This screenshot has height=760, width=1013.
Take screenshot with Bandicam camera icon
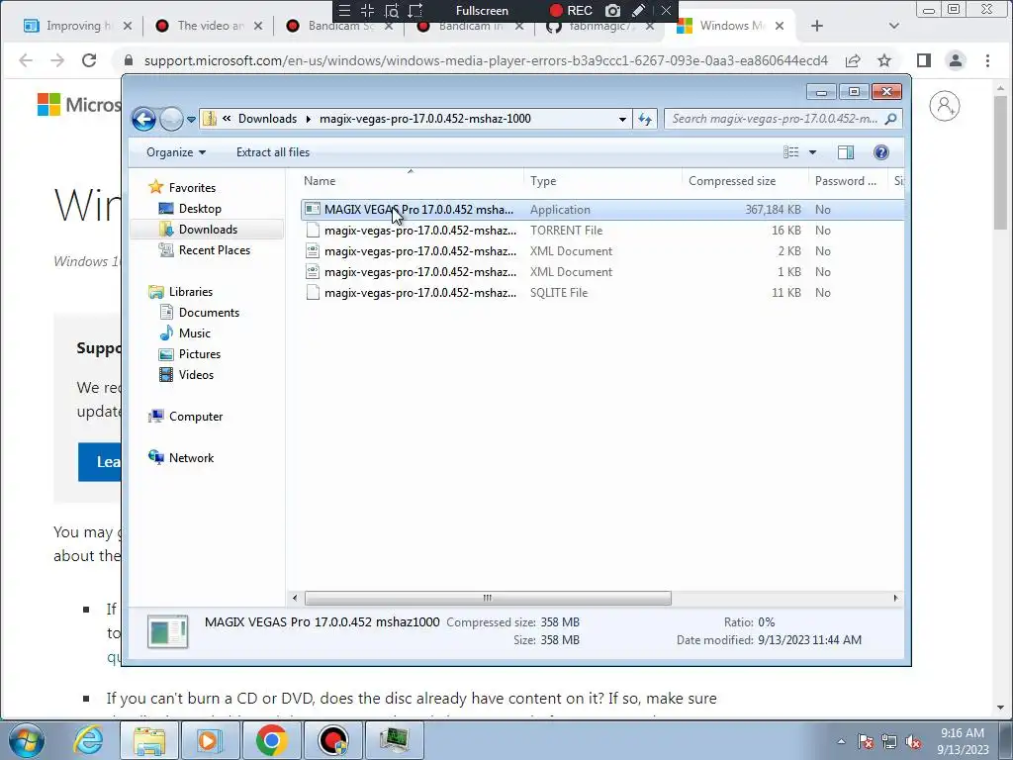click(x=612, y=10)
